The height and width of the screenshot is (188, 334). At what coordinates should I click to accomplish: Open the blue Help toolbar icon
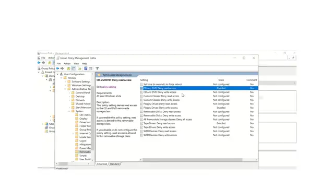point(86,68)
